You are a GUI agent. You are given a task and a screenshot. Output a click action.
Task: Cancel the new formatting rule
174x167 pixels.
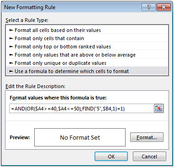[149, 157]
